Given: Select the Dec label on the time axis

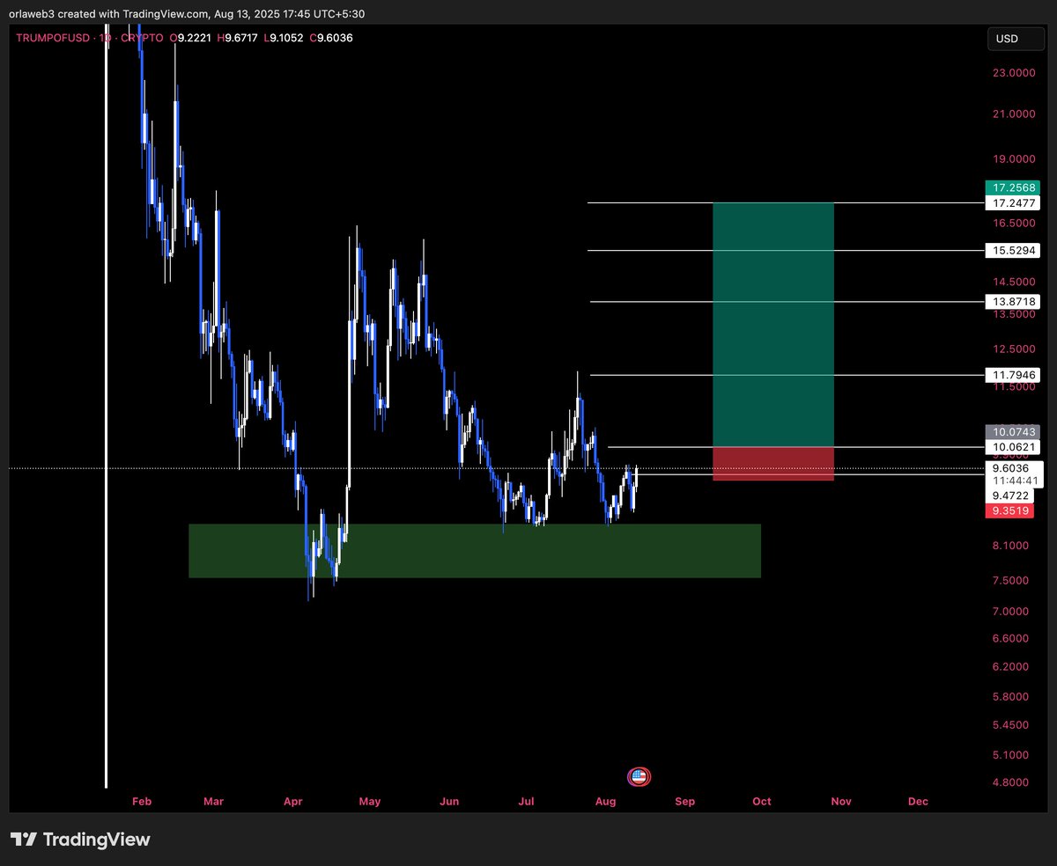Looking at the screenshot, I should (917, 802).
